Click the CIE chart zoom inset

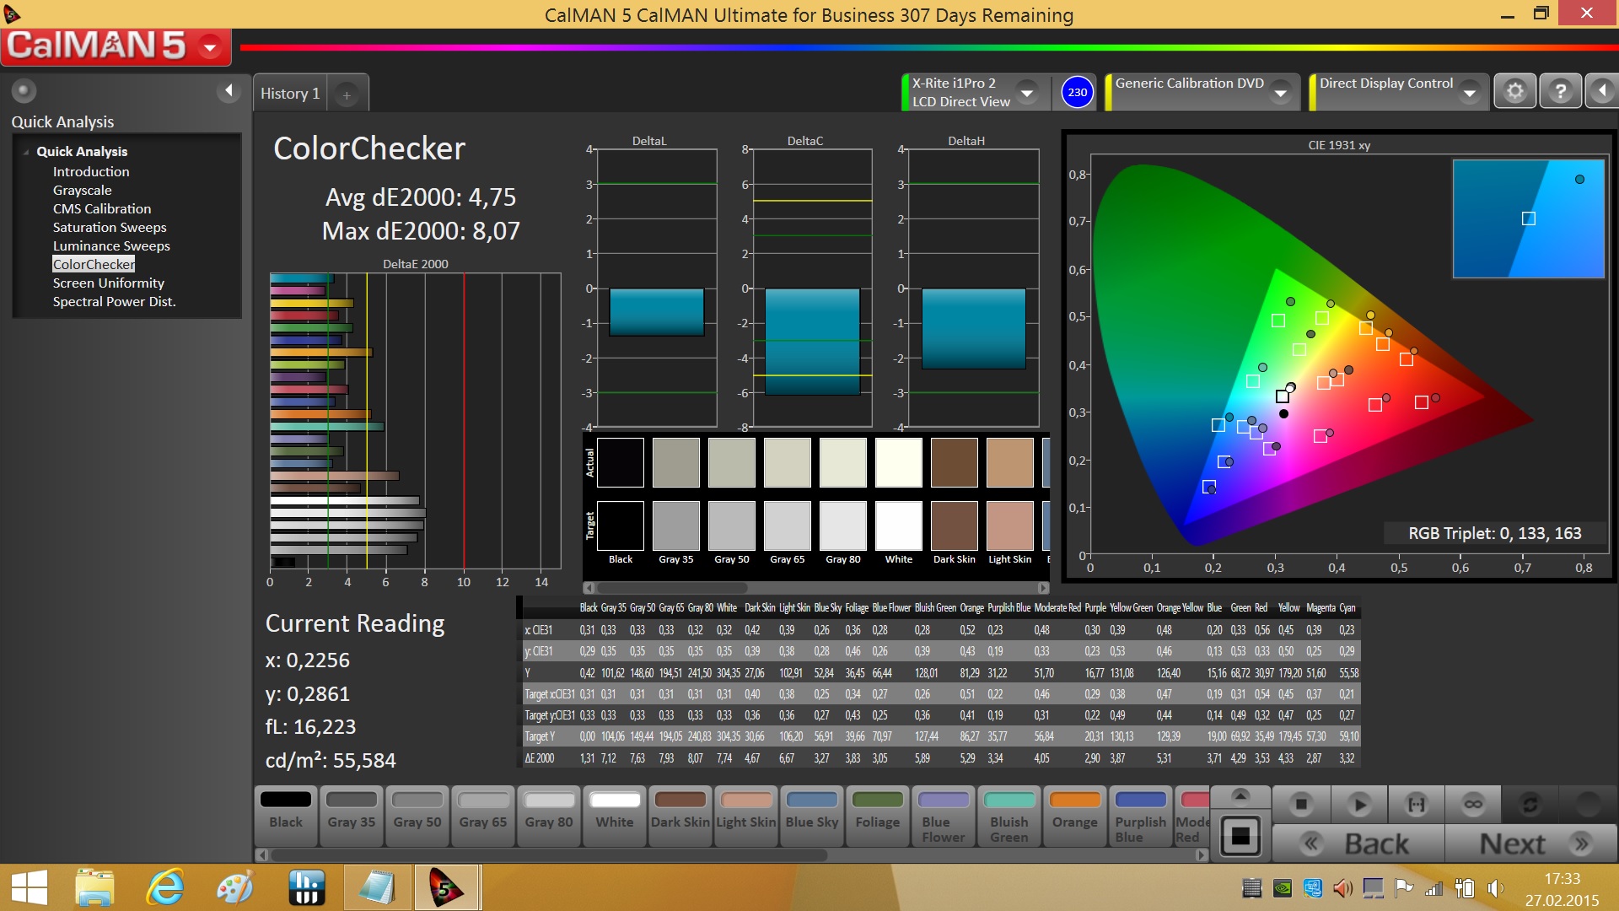1528,218
